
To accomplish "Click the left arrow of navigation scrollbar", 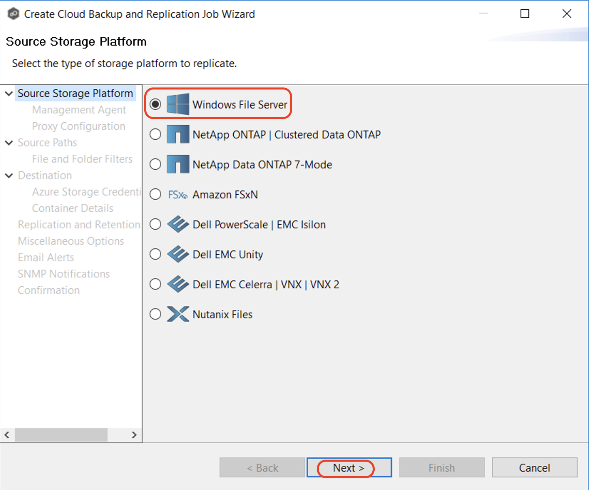I will [x=7, y=435].
